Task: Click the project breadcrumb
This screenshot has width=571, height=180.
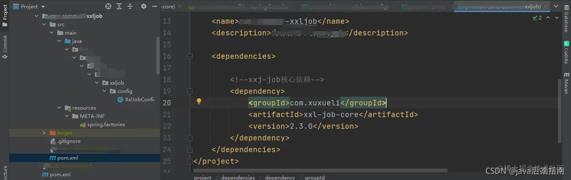Action: pos(203,177)
